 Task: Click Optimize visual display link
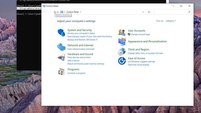click(139, 65)
